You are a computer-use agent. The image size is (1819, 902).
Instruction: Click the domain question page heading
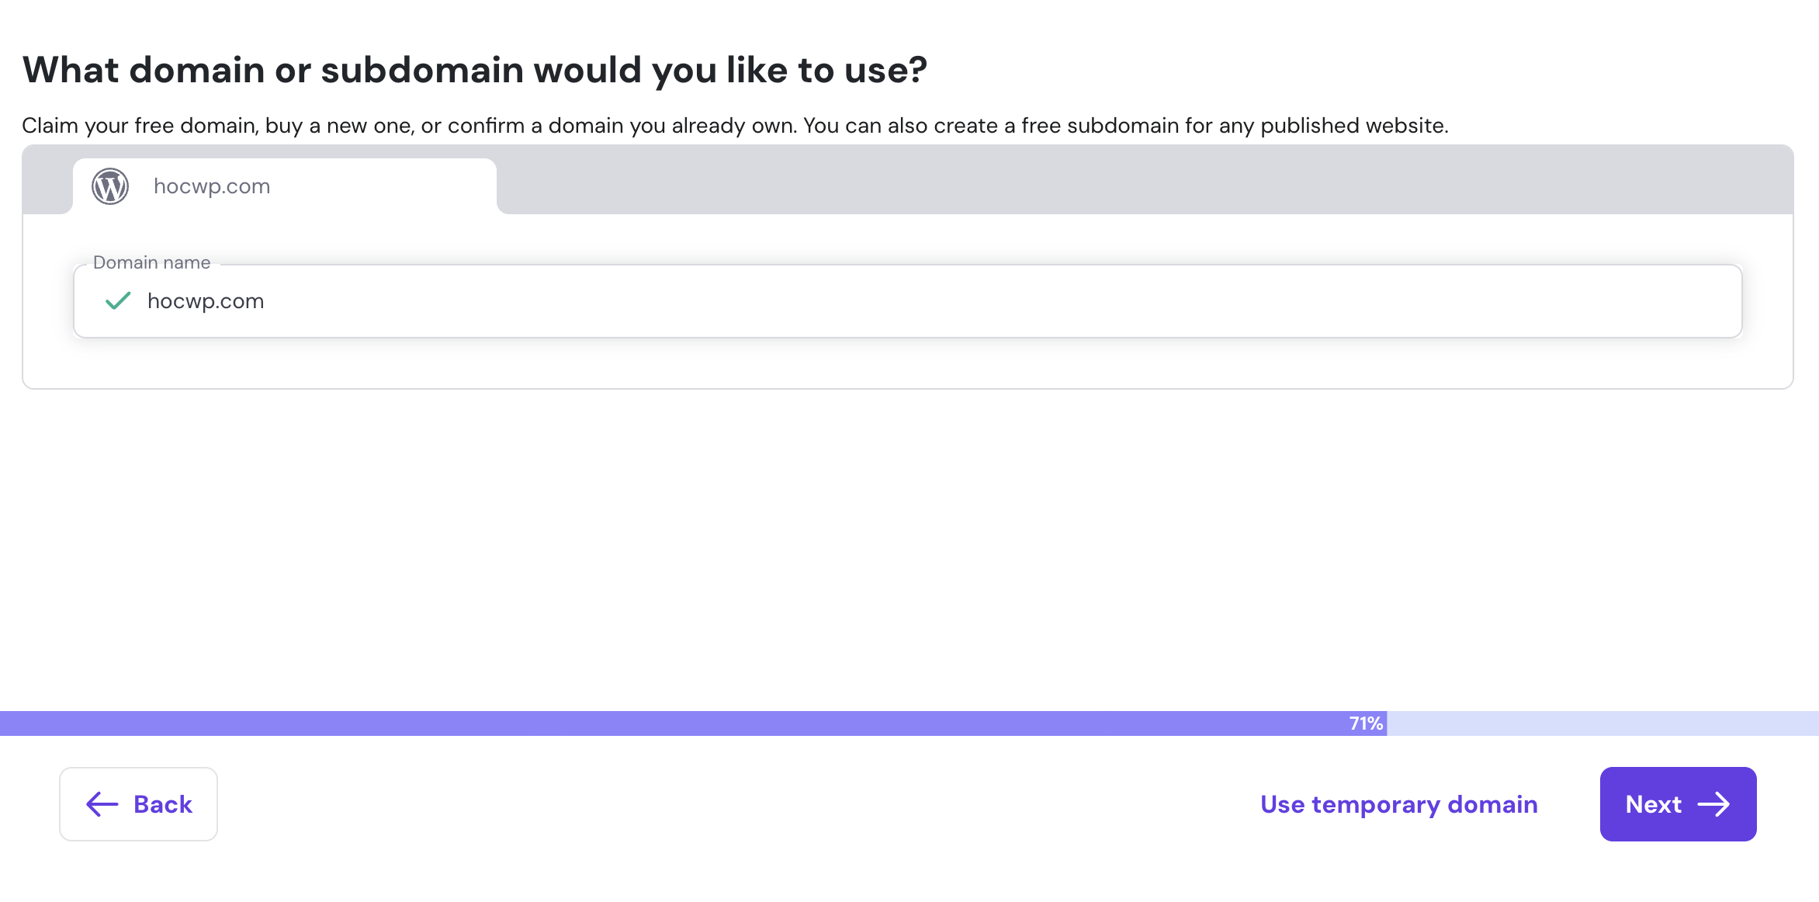pyautogui.click(x=474, y=70)
